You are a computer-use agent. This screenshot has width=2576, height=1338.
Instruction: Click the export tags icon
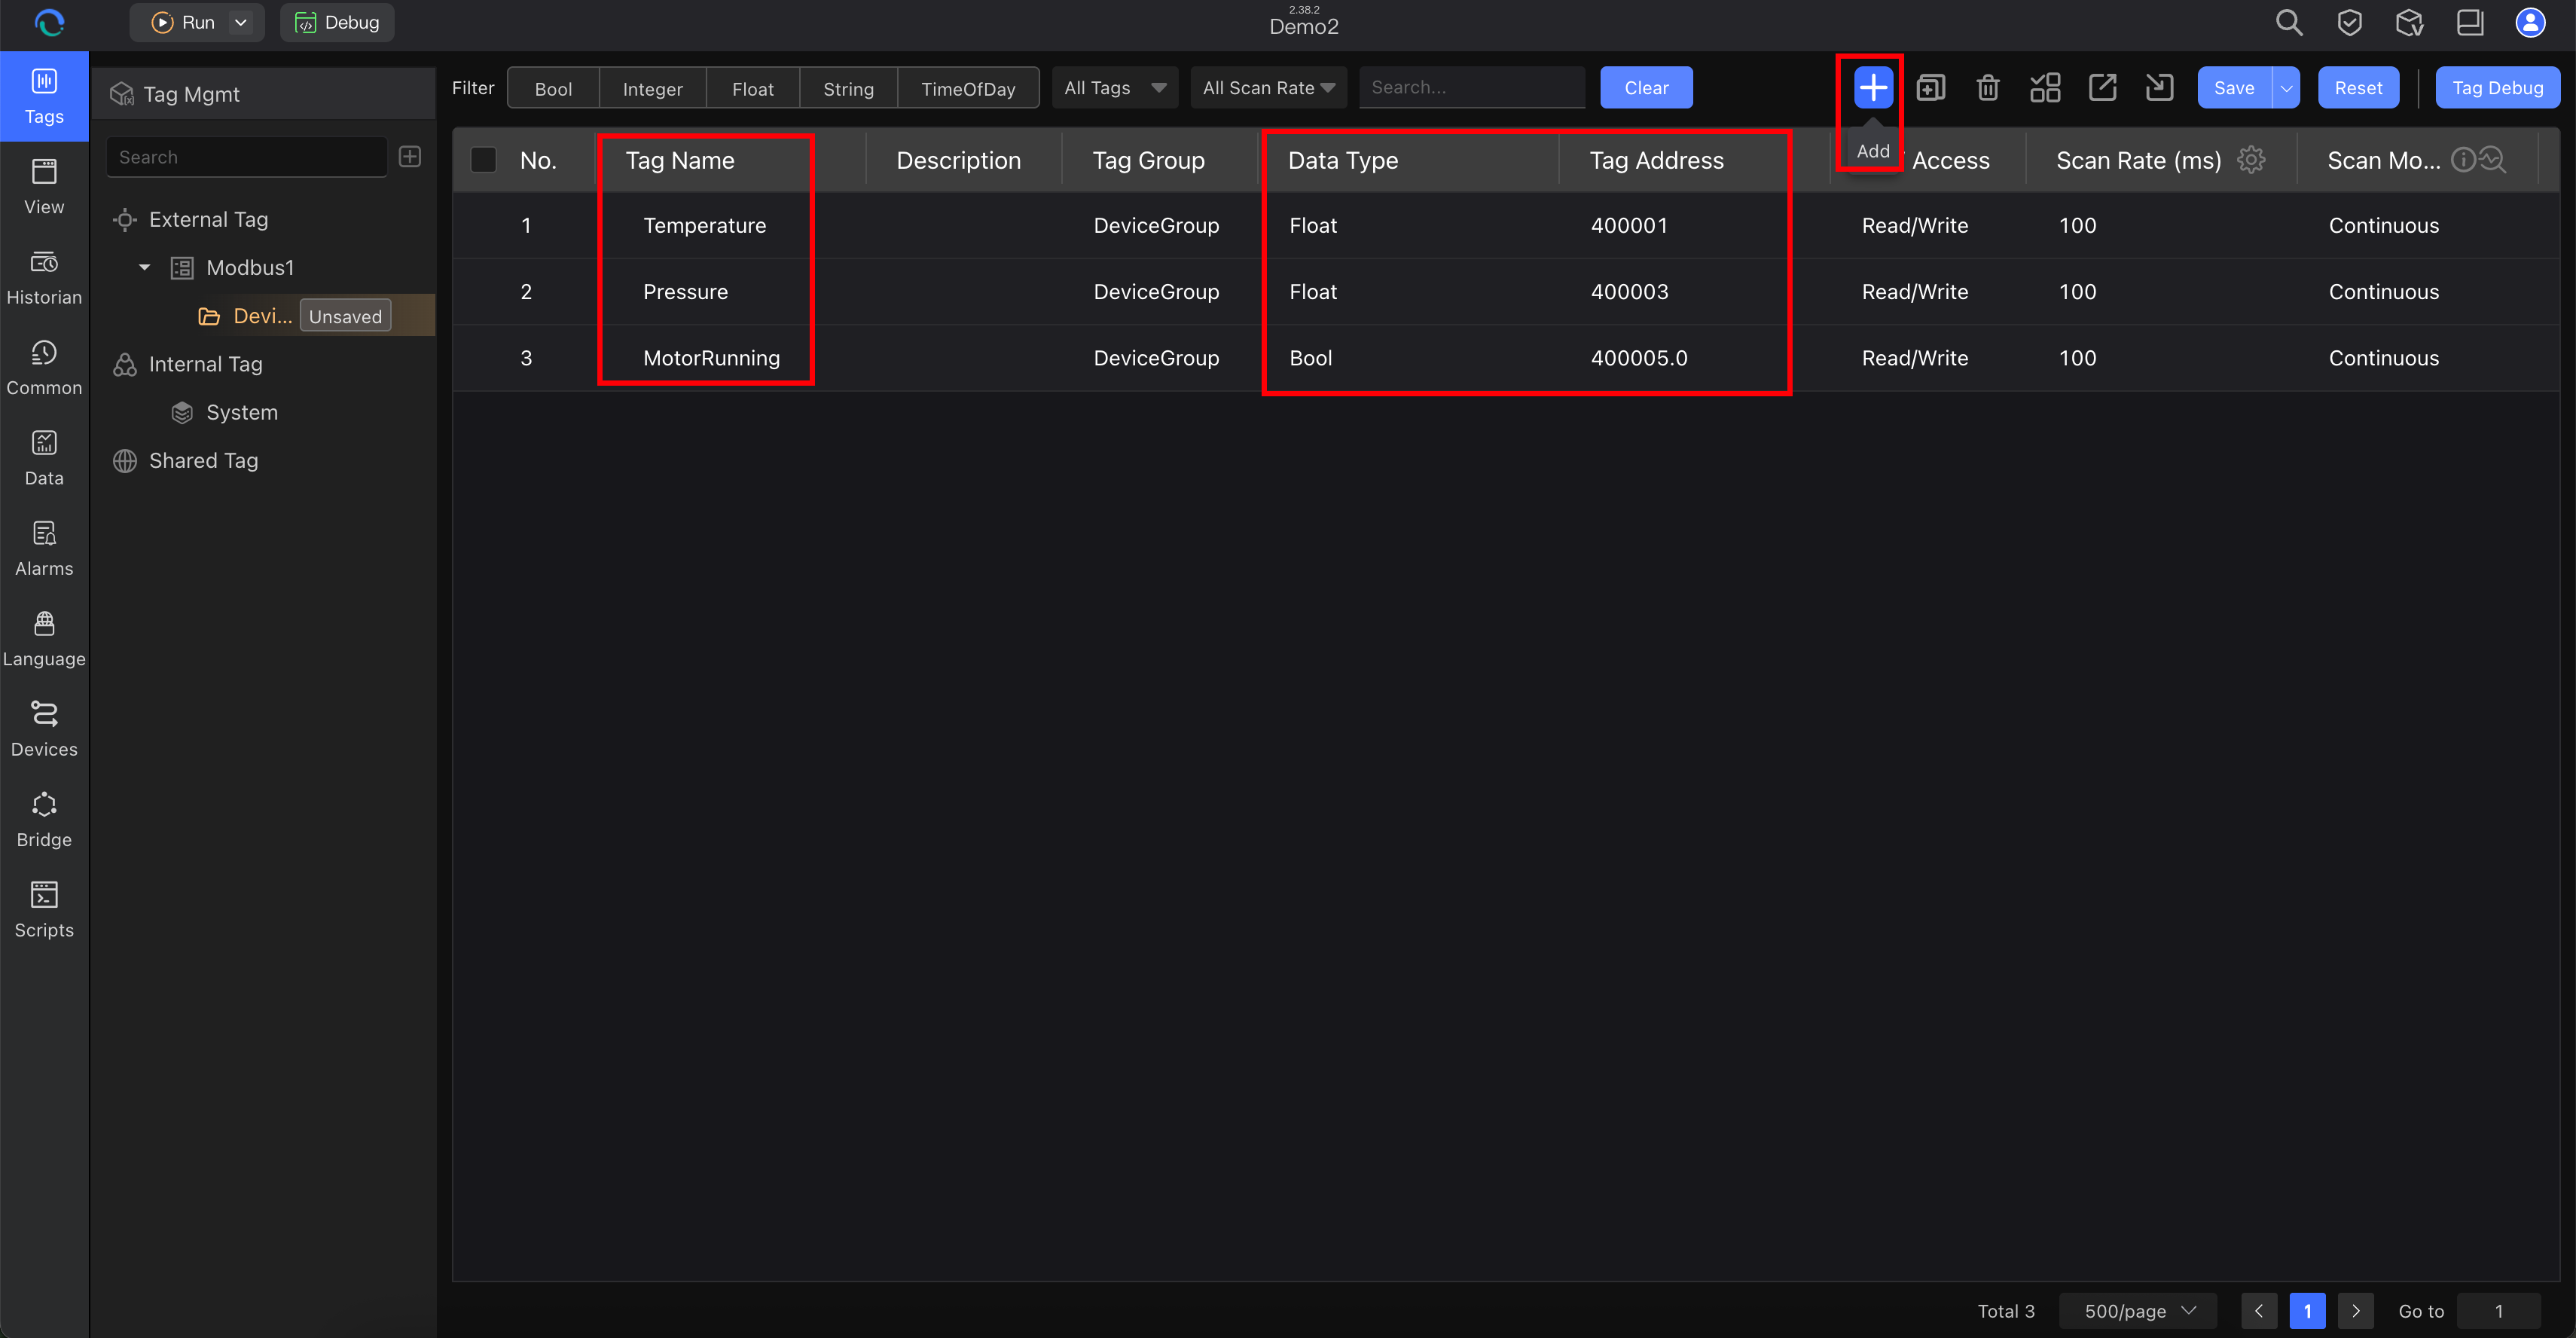tap(2102, 88)
